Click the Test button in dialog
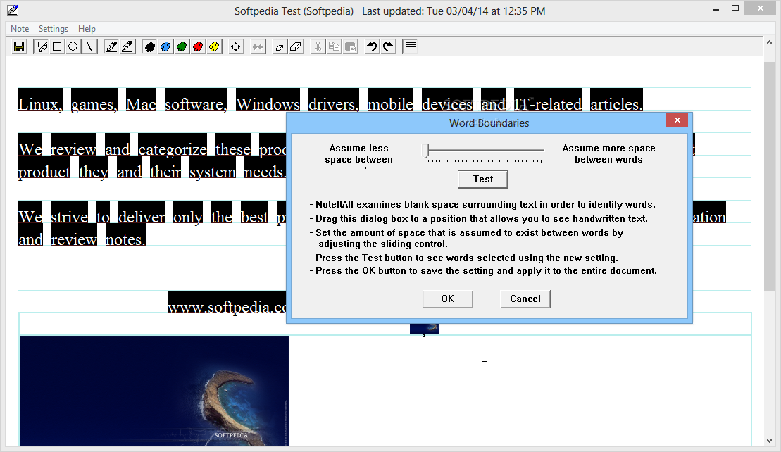This screenshot has width=781, height=452. [483, 180]
